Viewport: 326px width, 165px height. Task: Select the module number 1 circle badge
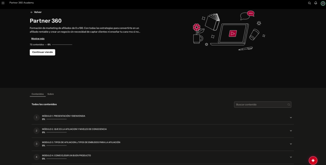37,118
